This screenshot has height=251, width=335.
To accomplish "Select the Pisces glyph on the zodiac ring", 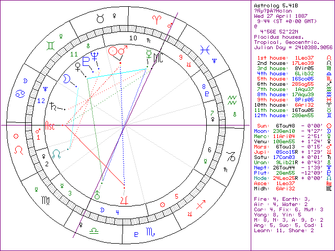I will click(x=208, y=50).
